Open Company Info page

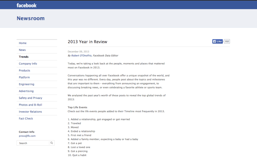pos(28,64)
